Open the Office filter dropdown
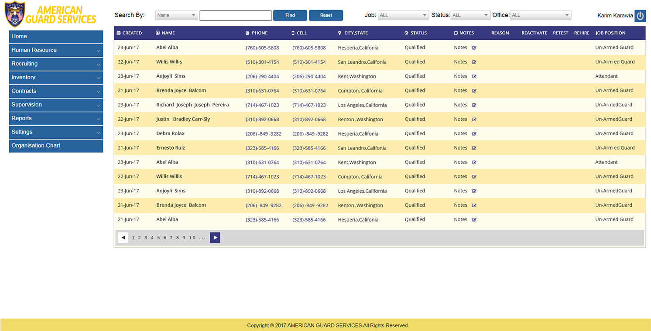The height and width of the screenshot is (331, 651). click(x=540, y=15)
